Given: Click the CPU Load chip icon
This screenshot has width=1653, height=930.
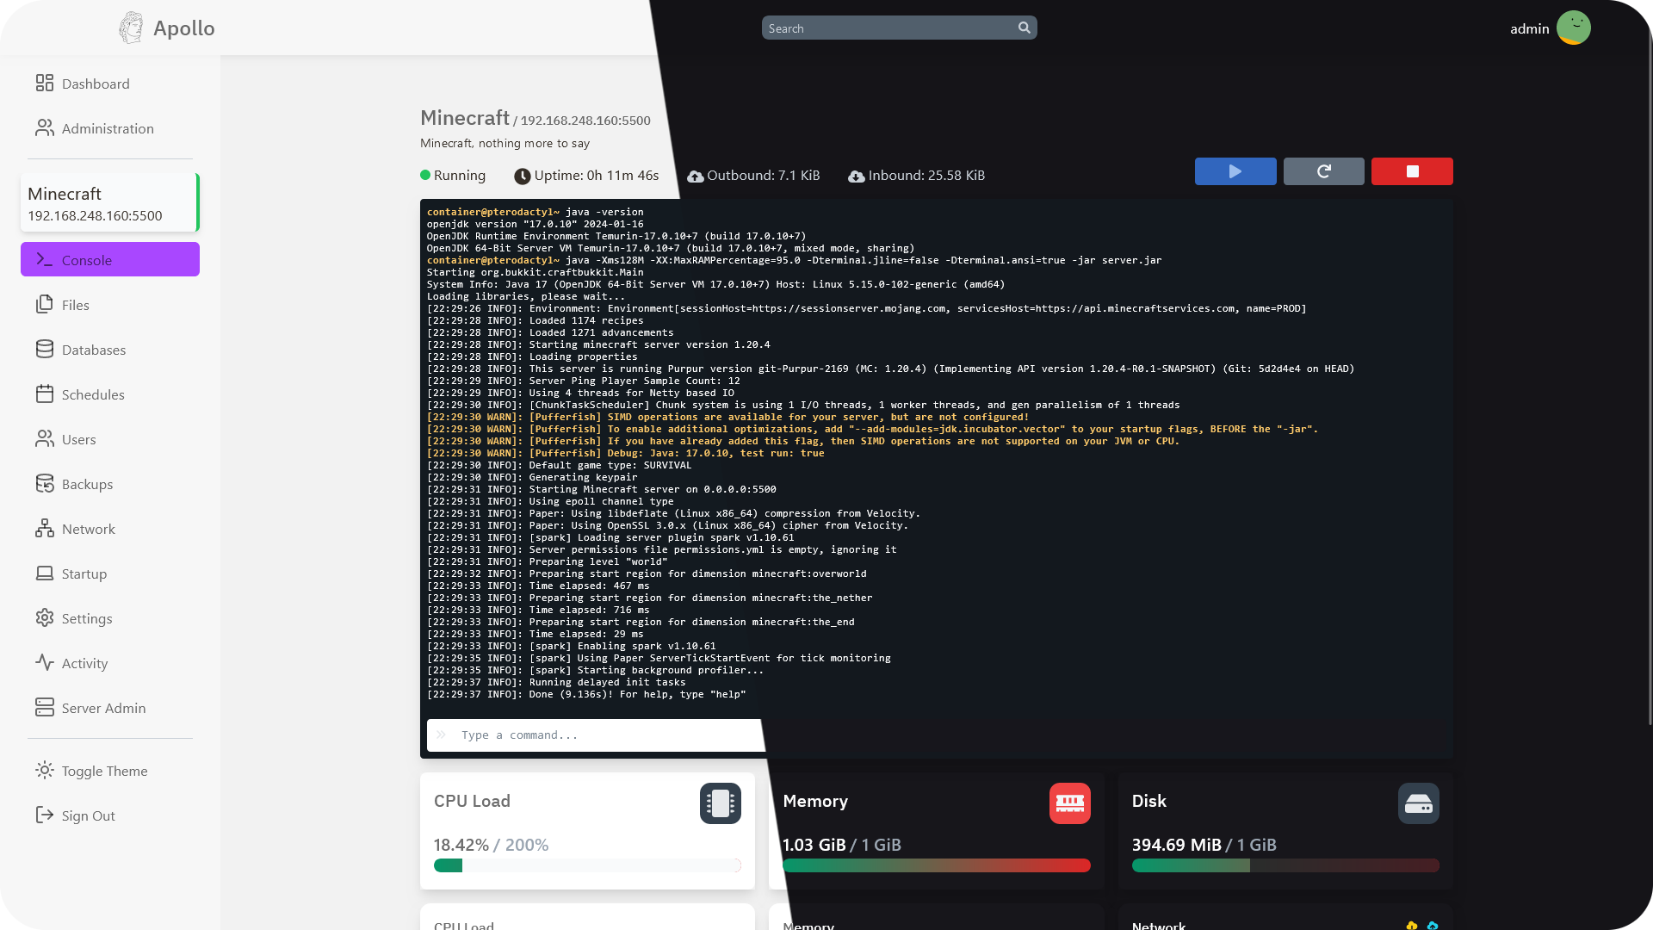Looking at the screenshot, I should (x=721, y=803).
